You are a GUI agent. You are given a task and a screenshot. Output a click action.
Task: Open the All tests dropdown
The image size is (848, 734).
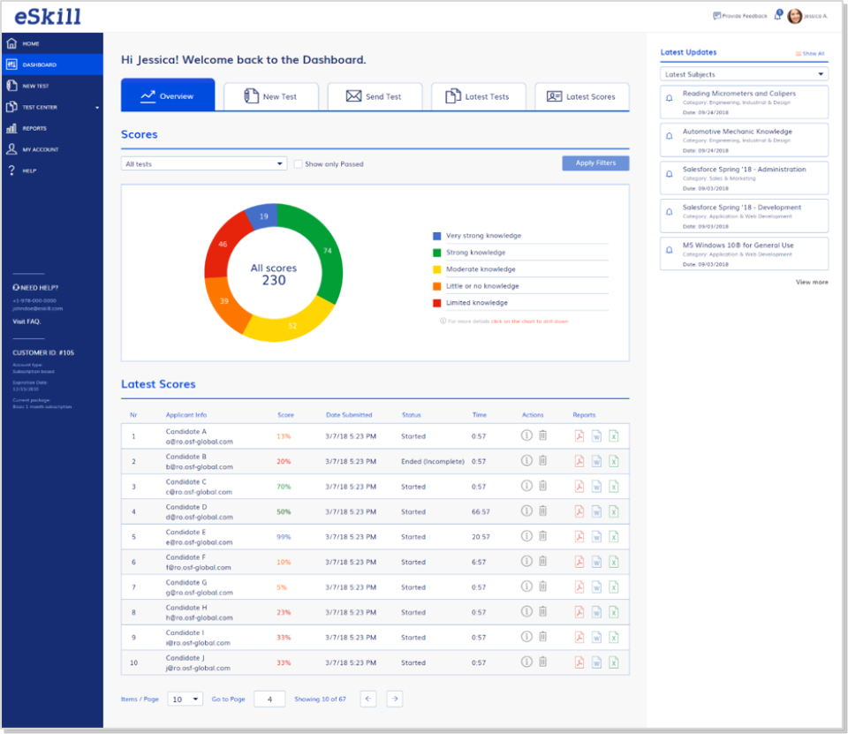pos(204,163)
